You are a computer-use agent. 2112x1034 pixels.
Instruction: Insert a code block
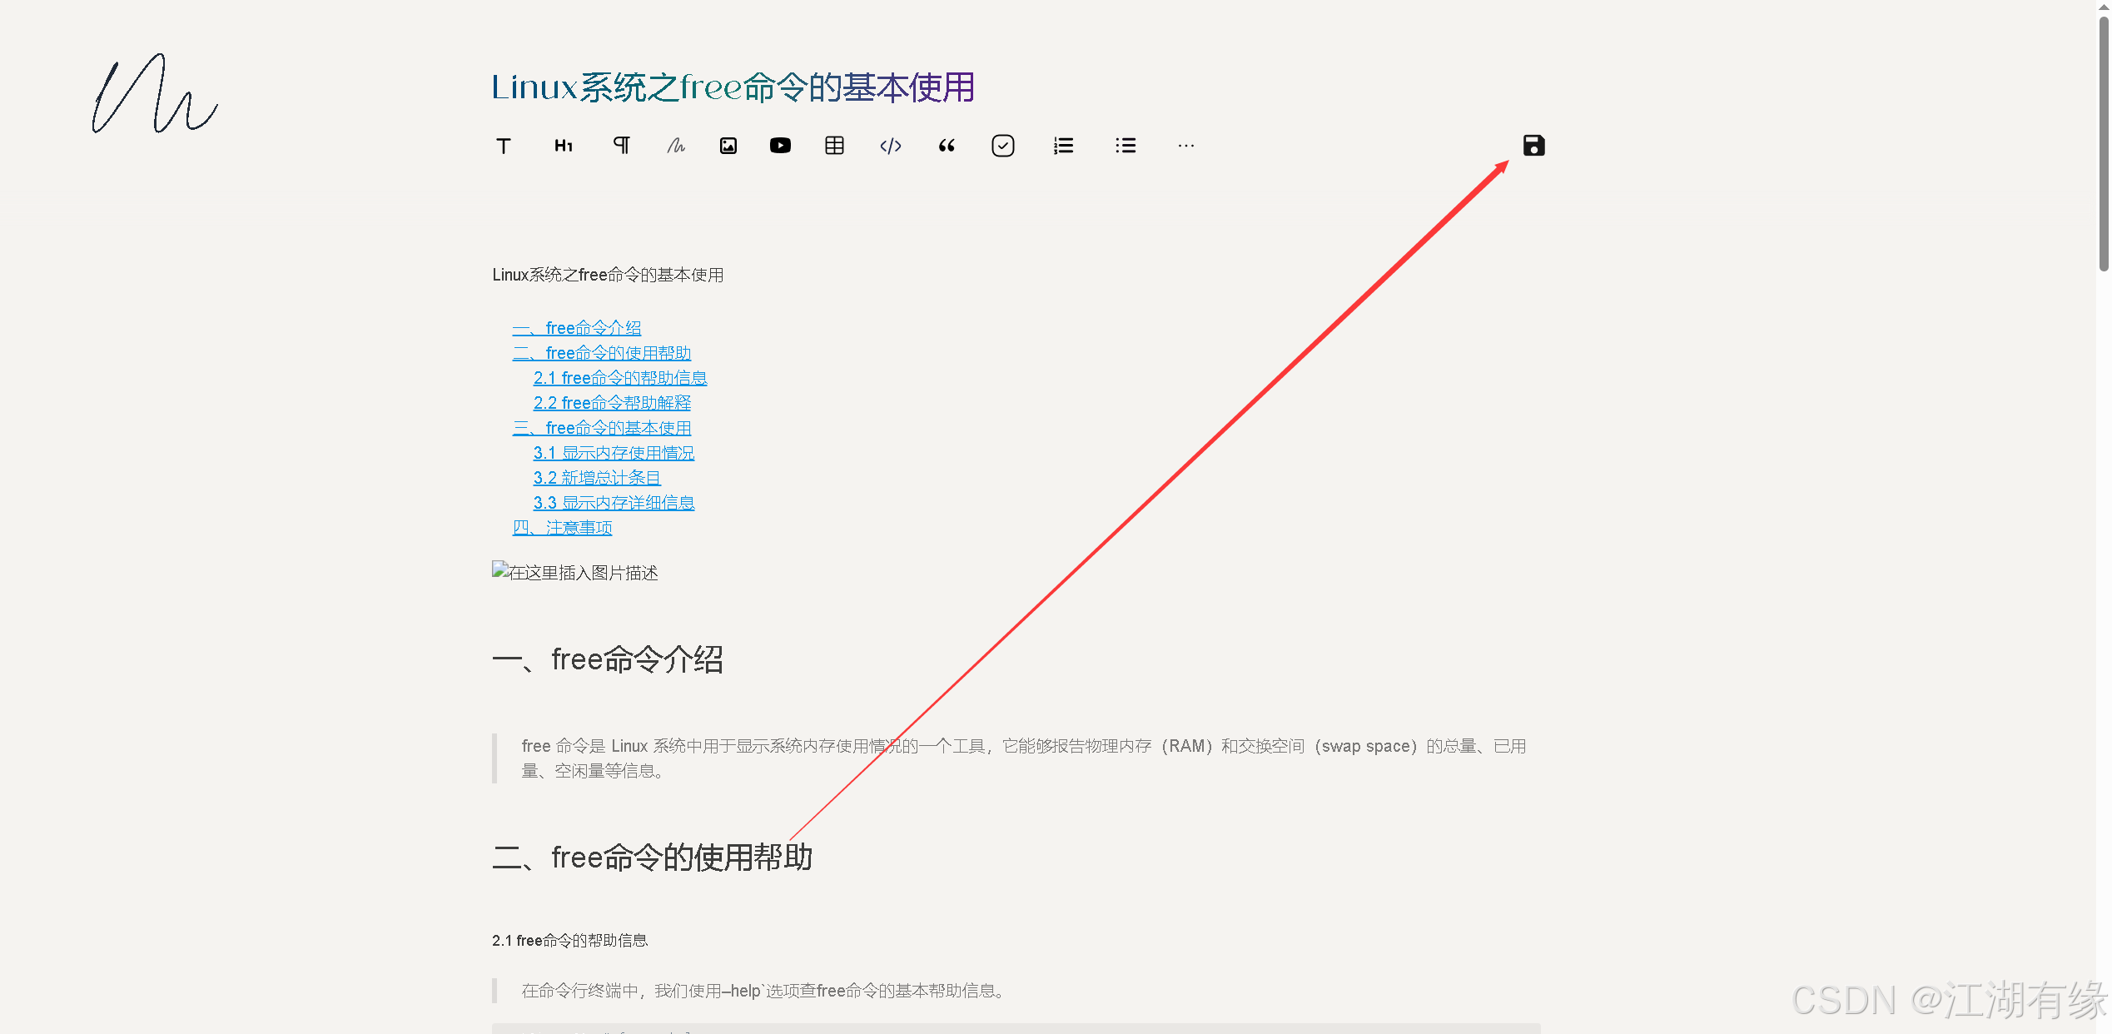click(891, 145)
